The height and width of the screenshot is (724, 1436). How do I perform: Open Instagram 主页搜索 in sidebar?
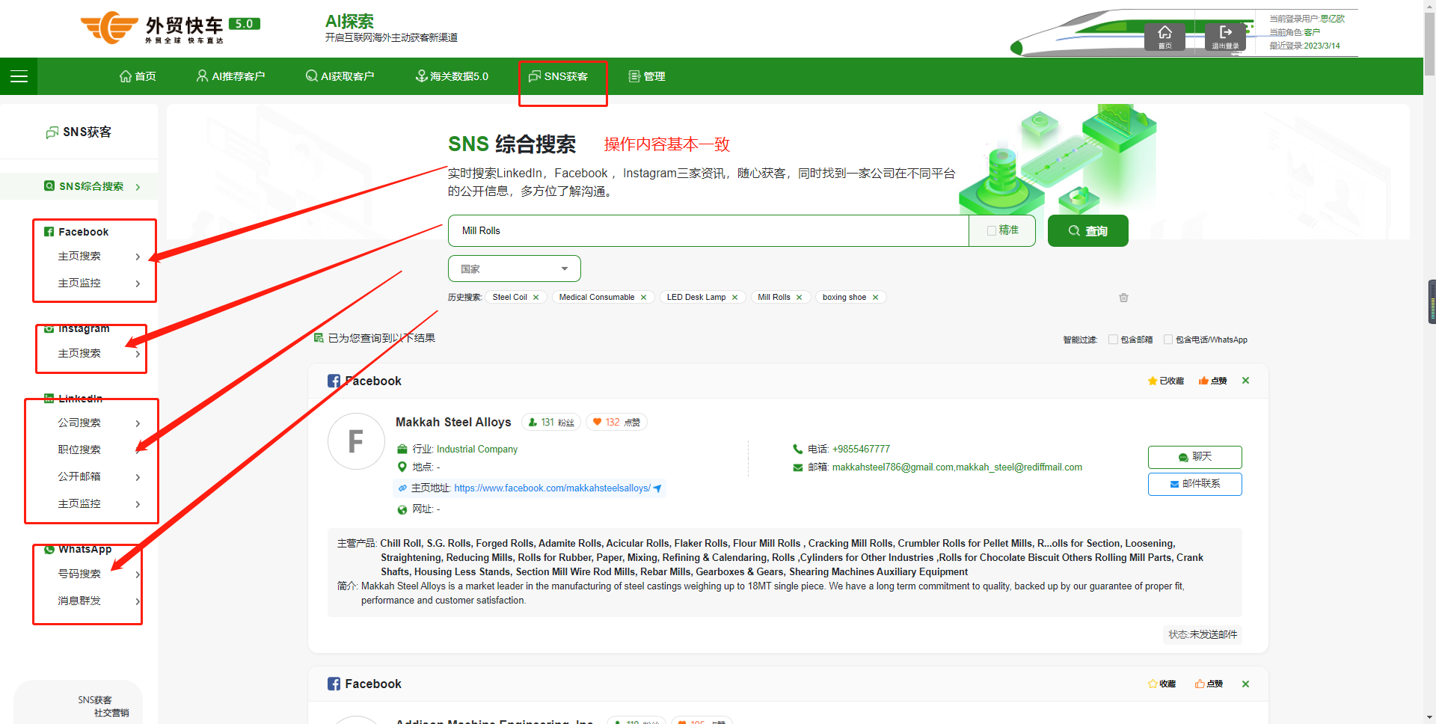pos(79,353)
